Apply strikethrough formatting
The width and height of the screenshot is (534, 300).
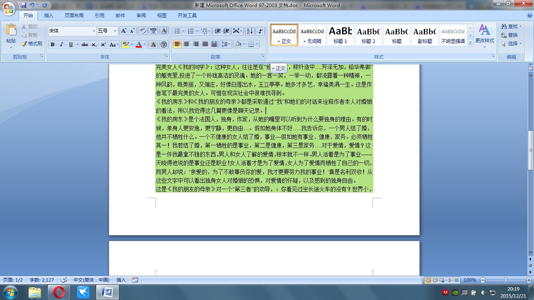(85, 45)
